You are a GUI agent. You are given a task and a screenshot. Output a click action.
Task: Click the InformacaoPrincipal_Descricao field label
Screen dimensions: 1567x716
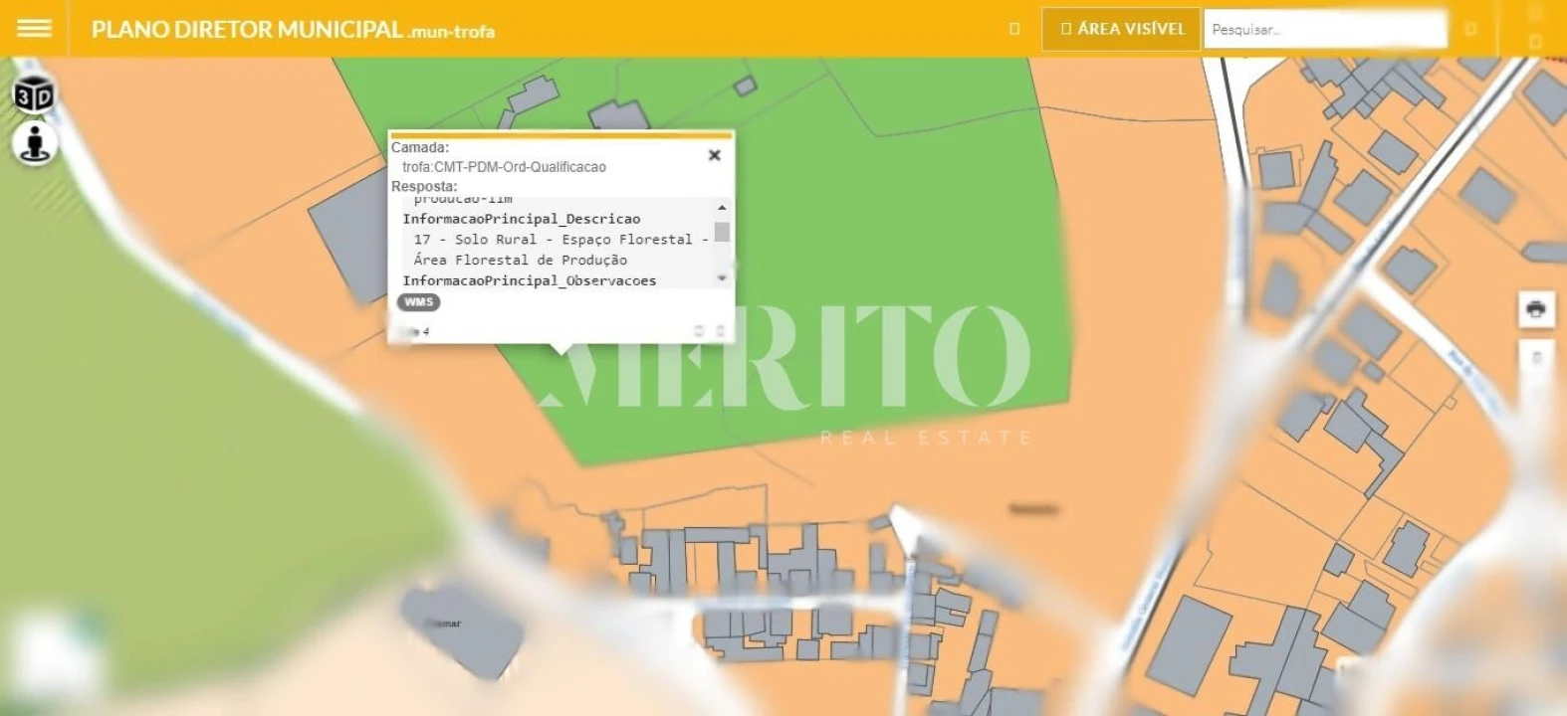(x=521, y=219)
